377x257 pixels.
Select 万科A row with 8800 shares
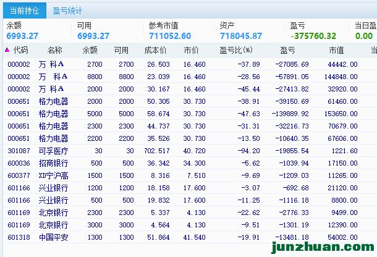pos(53,77)
